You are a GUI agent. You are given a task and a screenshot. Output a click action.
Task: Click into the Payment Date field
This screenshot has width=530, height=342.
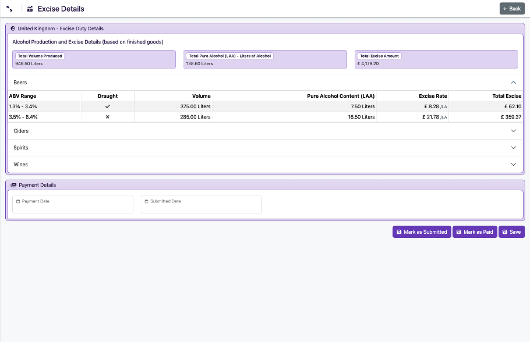[73, 207]
